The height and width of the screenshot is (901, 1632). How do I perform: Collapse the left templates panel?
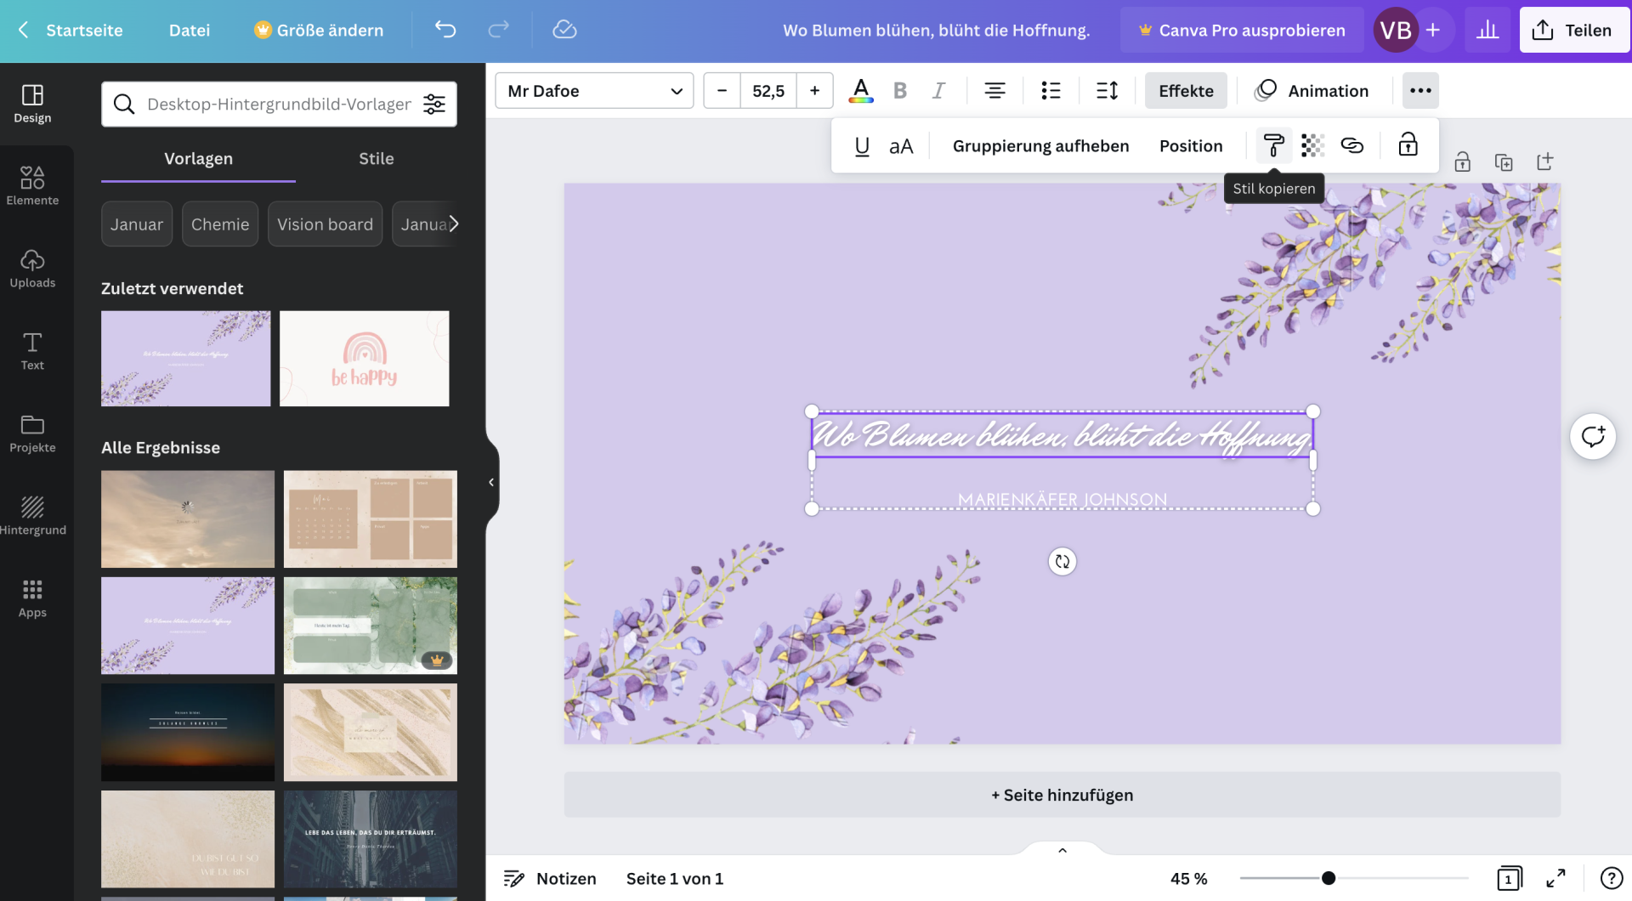click(490, 482)
